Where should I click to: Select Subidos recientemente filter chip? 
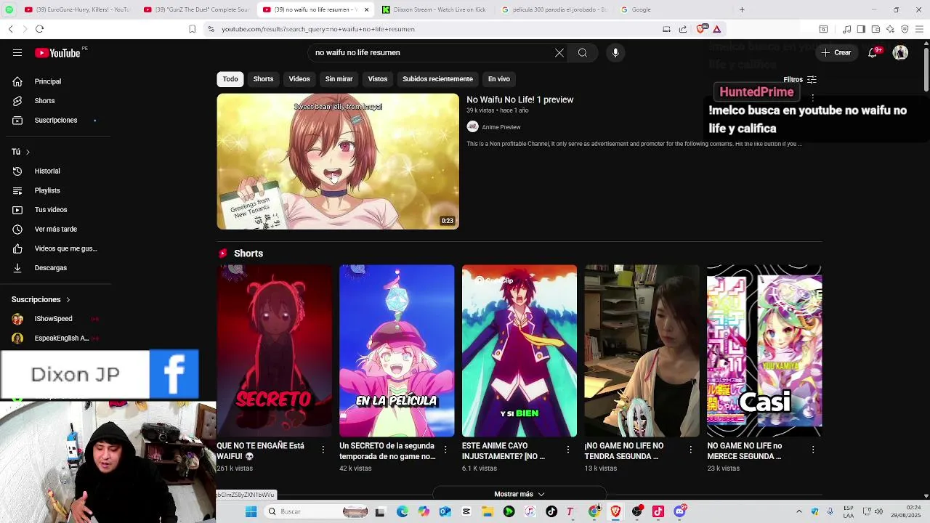click(x=437, y=78)
